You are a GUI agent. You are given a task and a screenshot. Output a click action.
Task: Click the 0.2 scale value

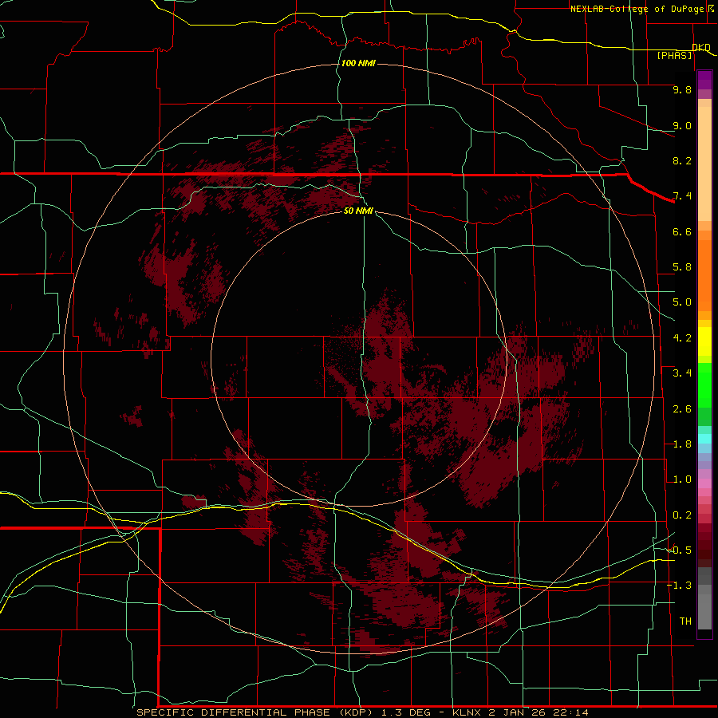pos(682,515)
